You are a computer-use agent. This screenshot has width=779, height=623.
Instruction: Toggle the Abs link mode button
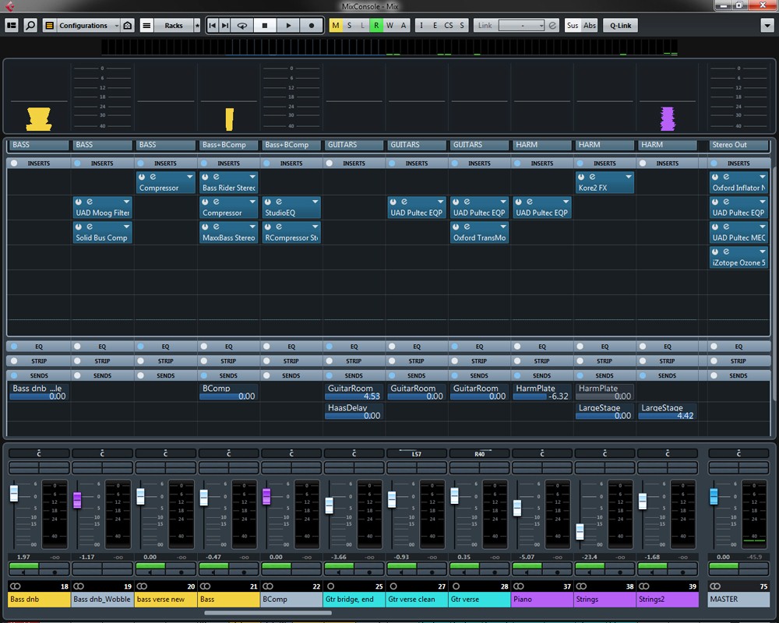pos(590,26)
